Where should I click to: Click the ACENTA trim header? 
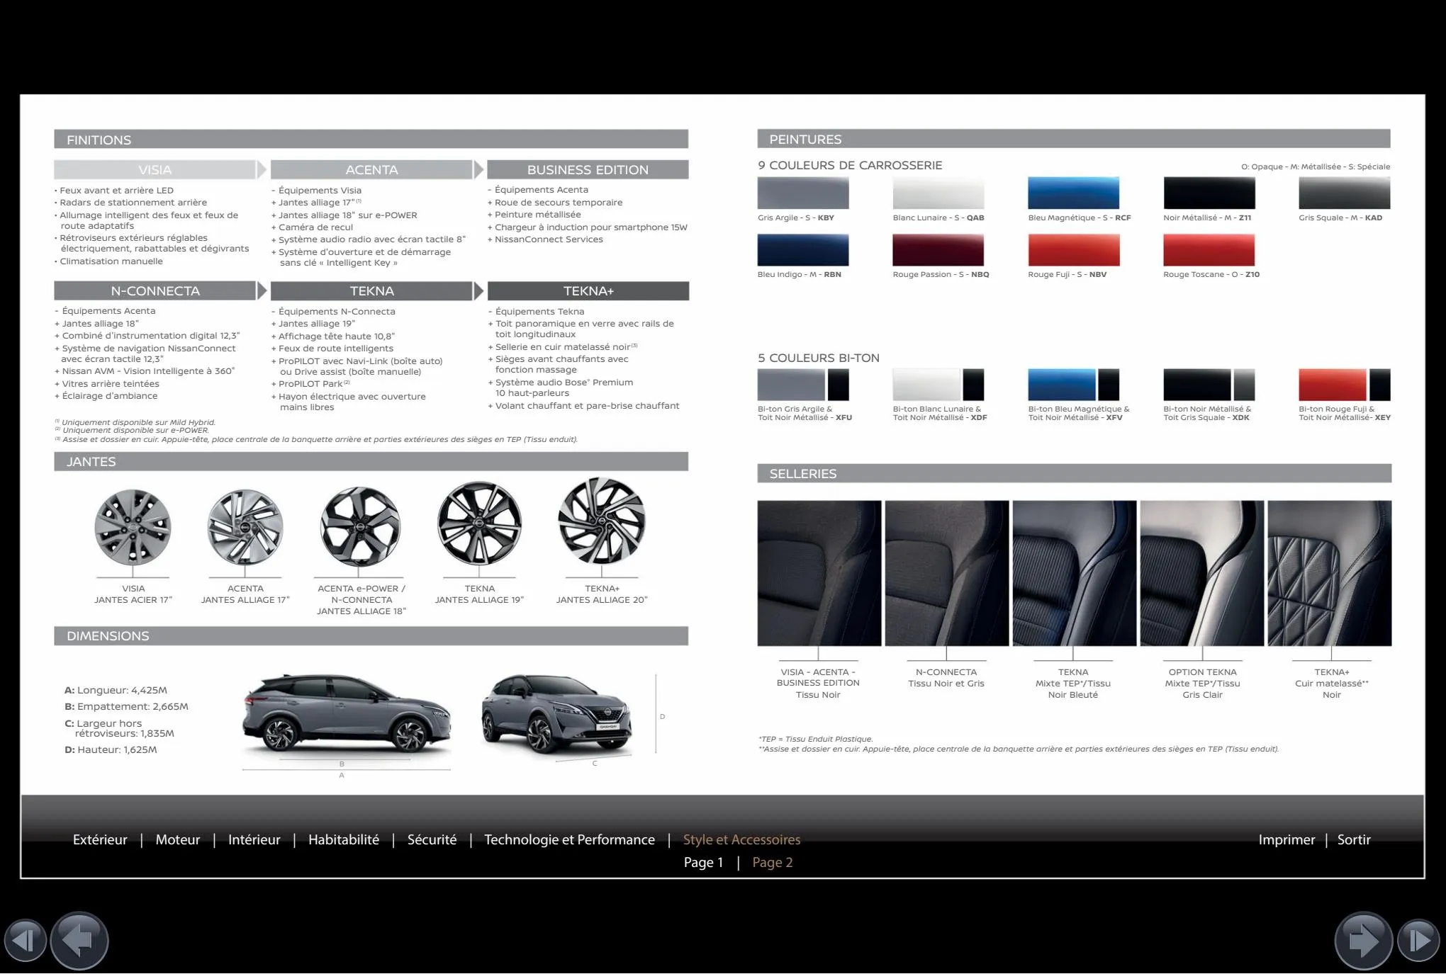371,169
